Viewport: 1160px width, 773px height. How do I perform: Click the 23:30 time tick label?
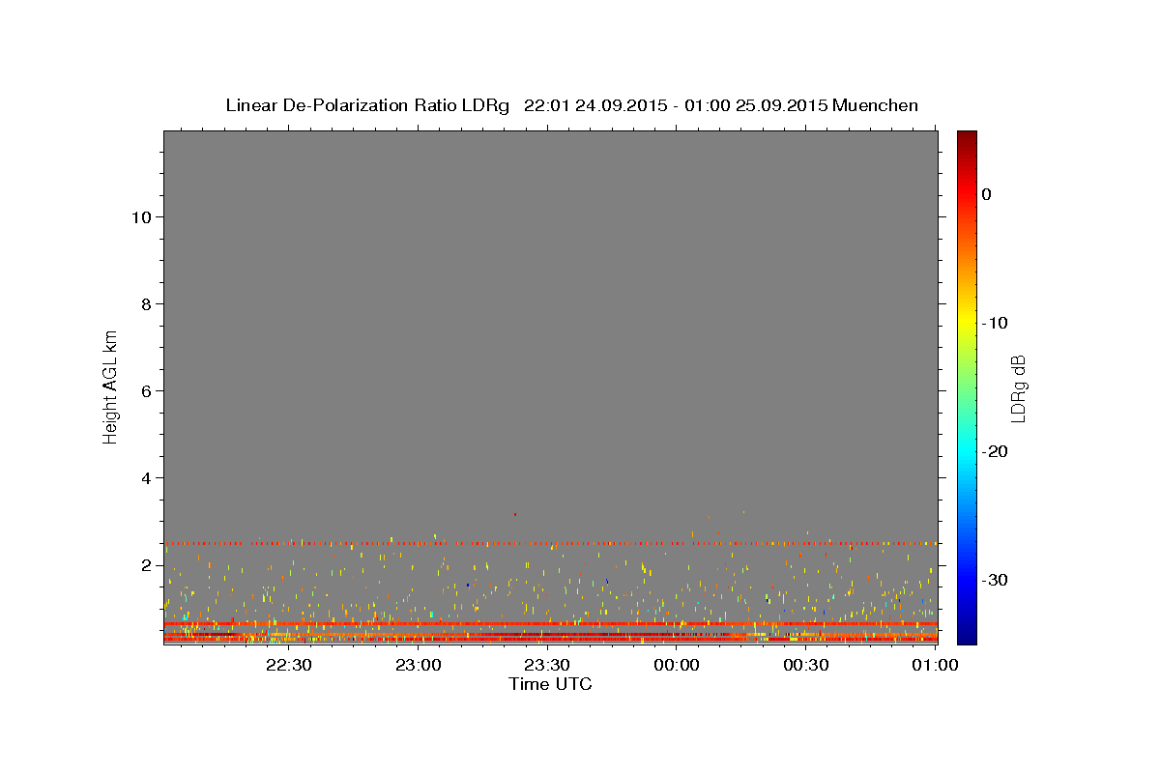(x=547, y=665)
